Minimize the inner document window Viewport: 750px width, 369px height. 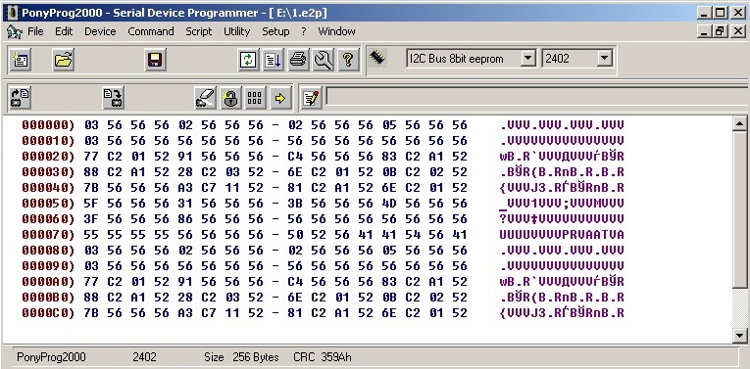pyautogui.click(x=704, y=31)
